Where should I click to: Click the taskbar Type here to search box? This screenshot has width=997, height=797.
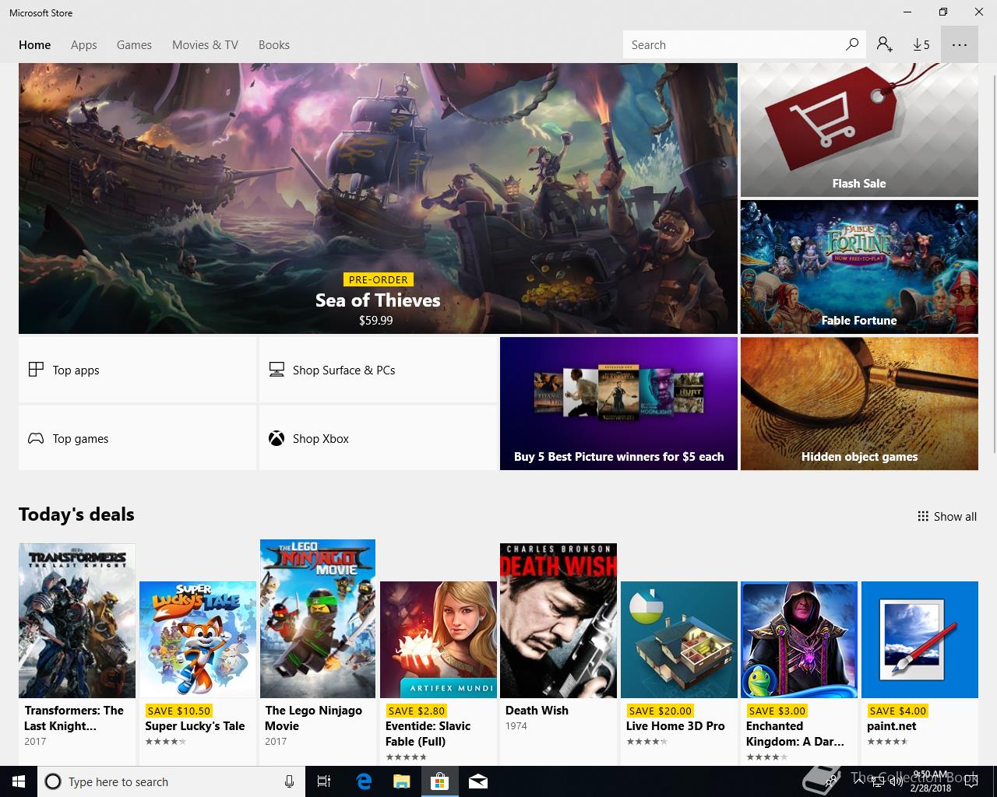click(171, 781)
